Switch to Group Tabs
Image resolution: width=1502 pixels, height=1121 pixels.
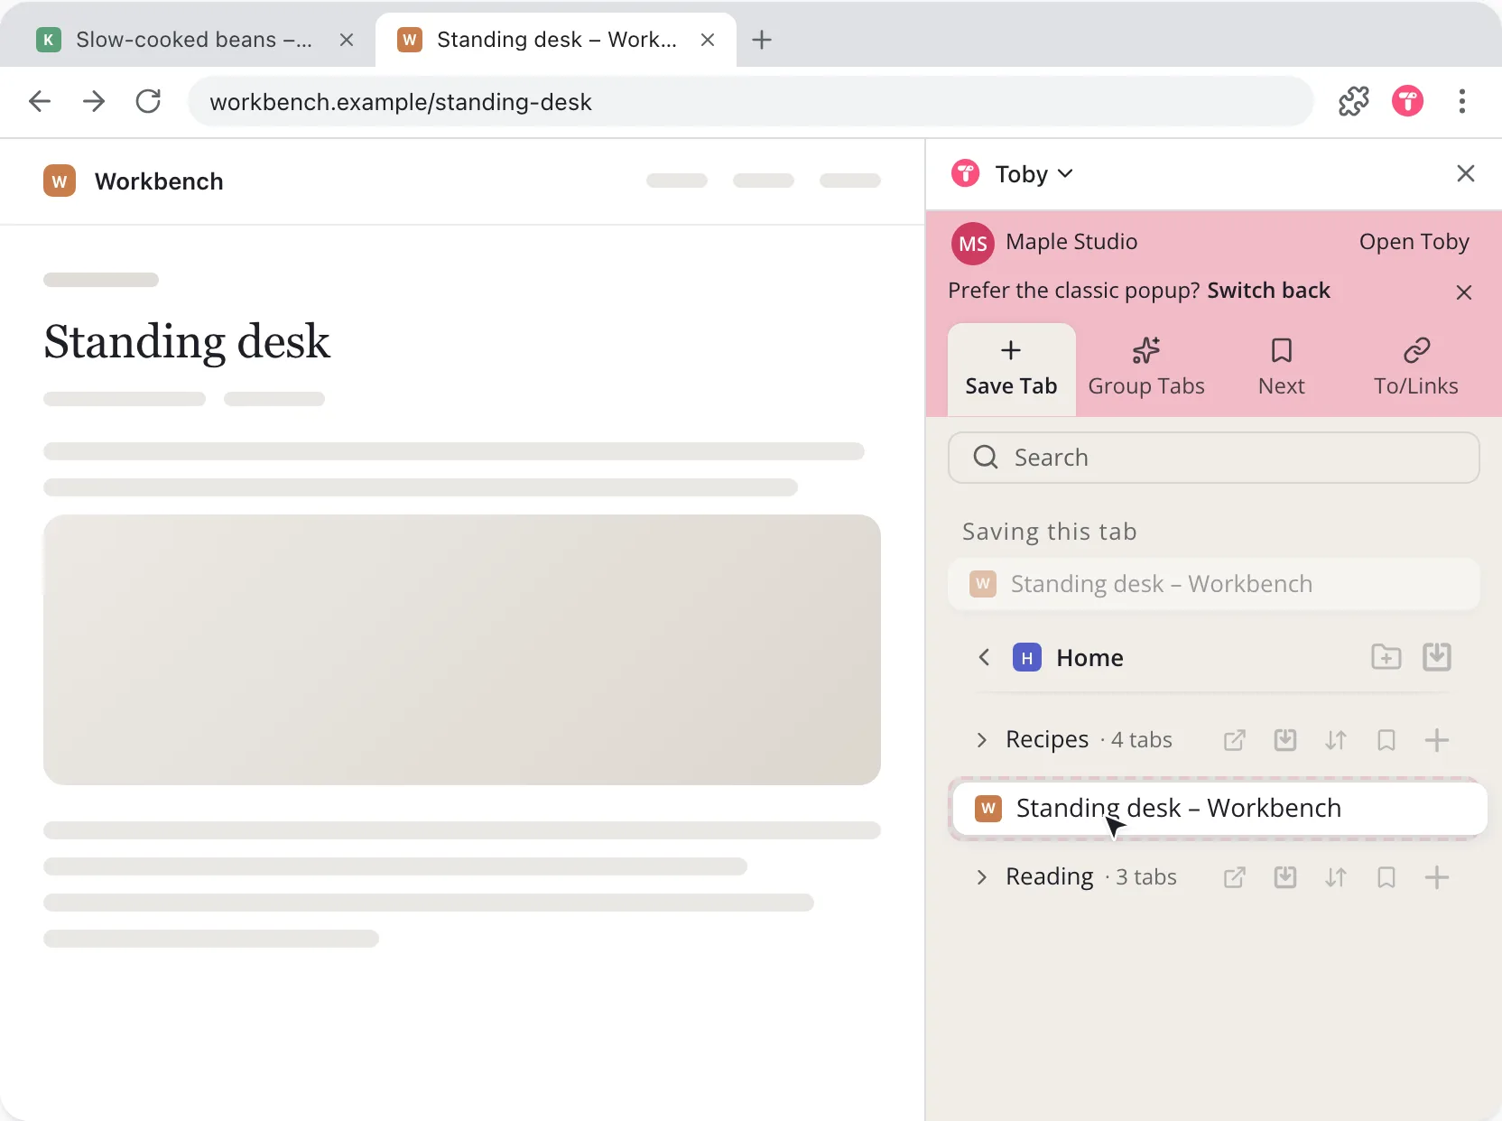(x=1146, y=370)
